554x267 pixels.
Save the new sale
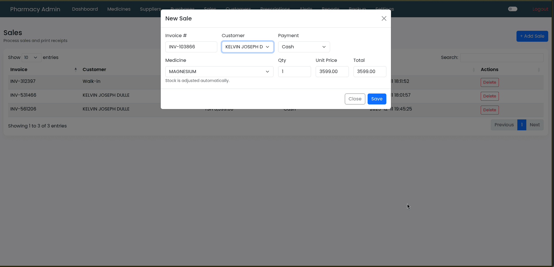click(377, 99)
